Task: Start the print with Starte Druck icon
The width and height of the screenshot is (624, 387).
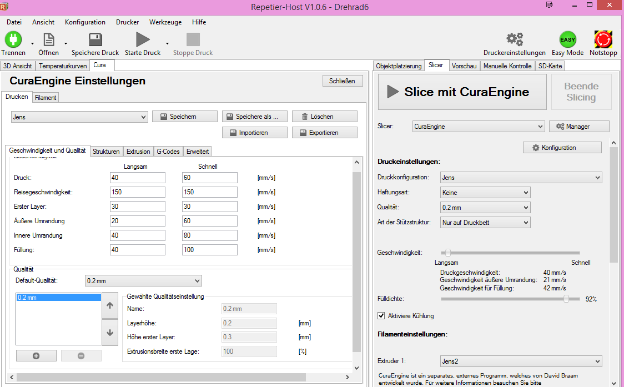Action: [x=143, y=39]
